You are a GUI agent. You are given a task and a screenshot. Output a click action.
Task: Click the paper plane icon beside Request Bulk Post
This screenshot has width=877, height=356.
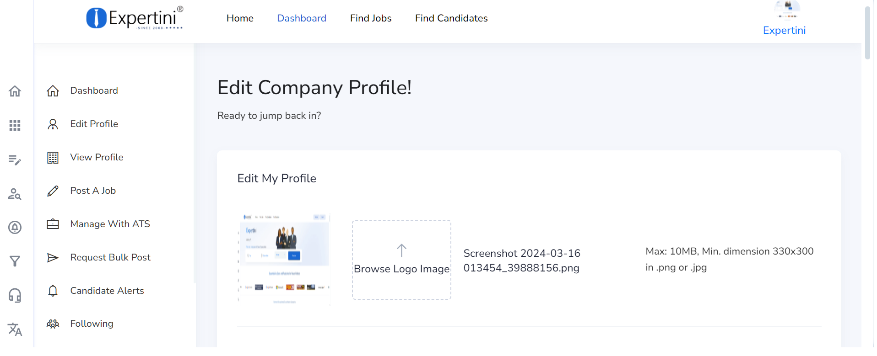53,257
